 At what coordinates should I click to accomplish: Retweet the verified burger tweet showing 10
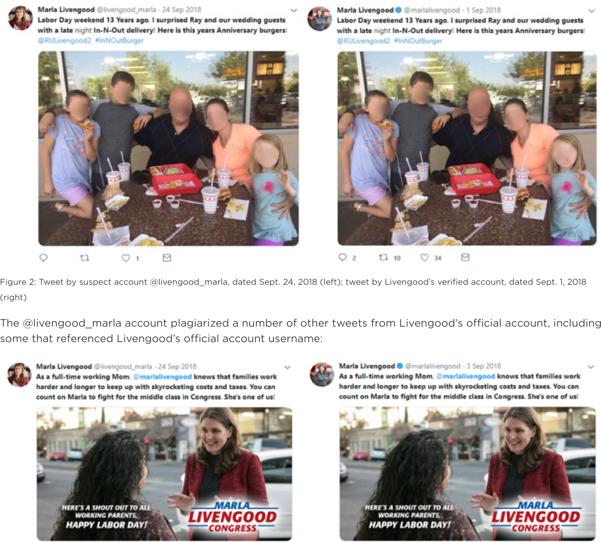point(383,257)
